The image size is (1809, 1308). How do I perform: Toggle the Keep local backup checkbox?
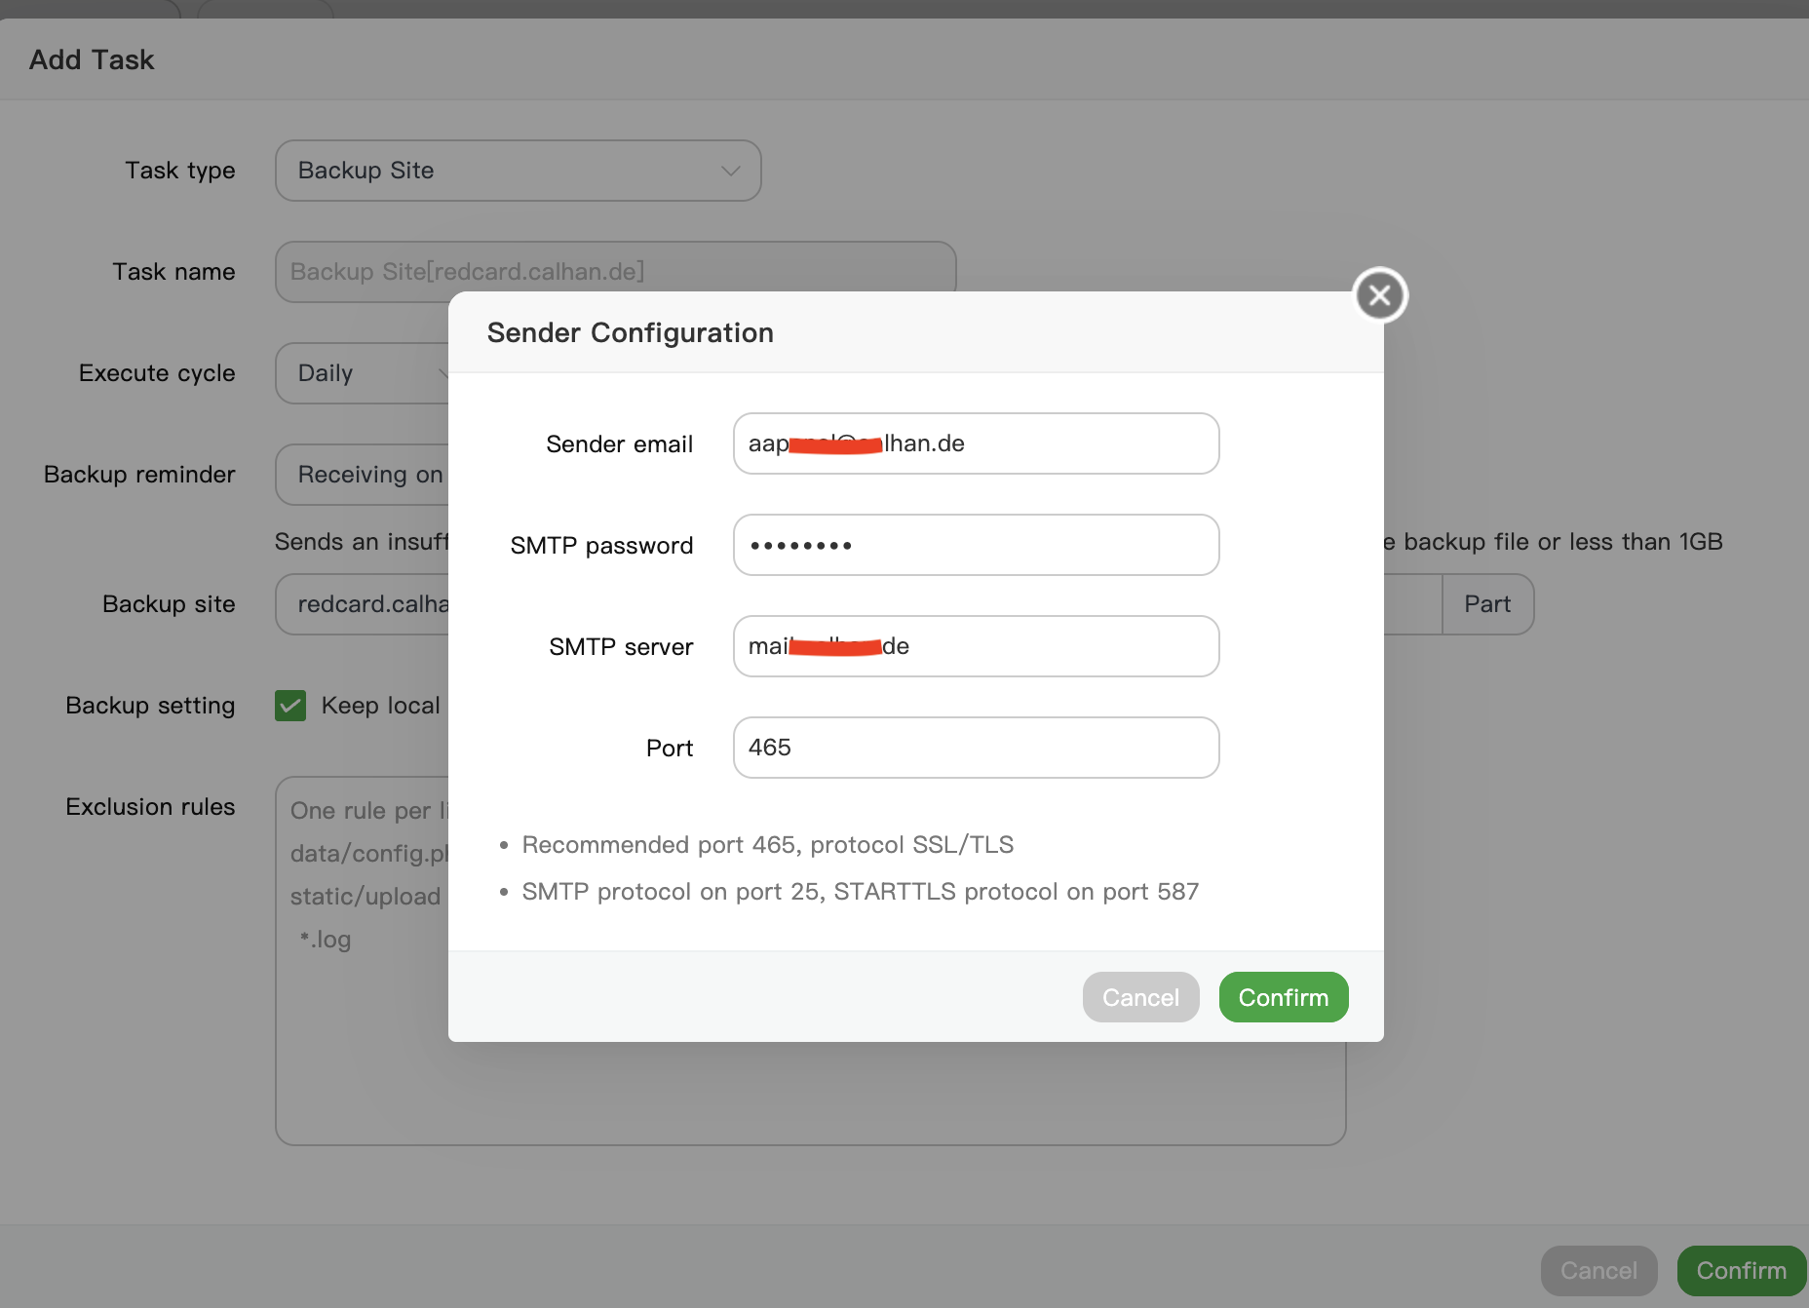[x=290, y=706]
